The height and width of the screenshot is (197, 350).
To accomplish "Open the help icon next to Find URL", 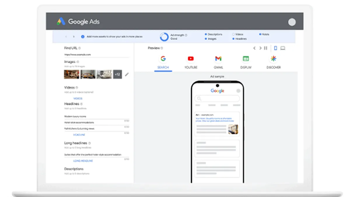I will click(x=80, y=48).
